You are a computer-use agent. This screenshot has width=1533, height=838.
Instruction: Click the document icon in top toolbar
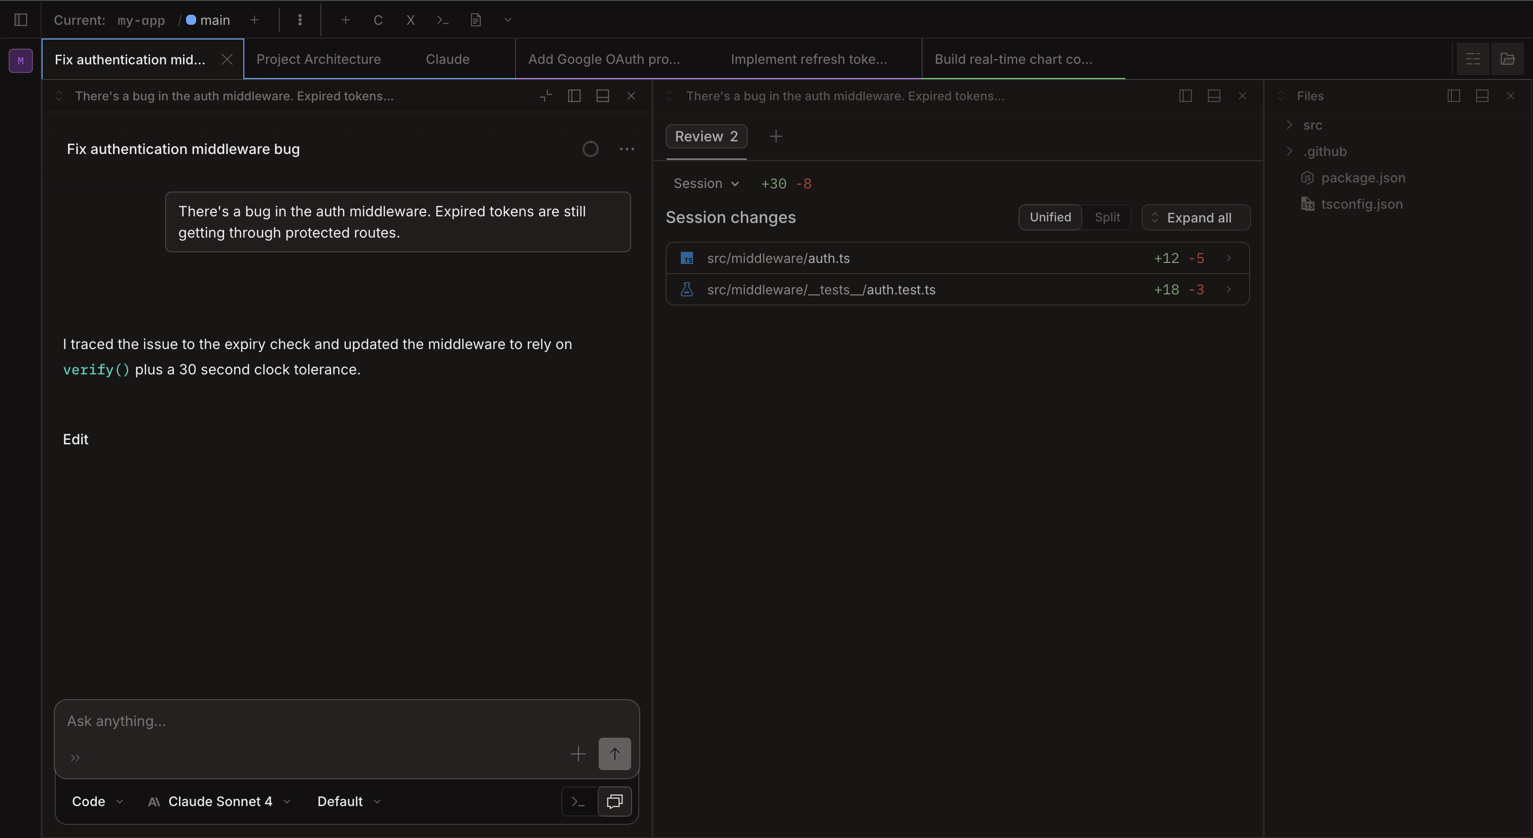tap(476, 20)
